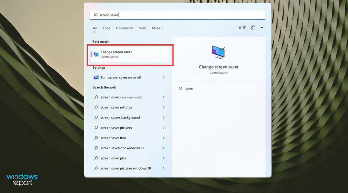
Task: Expand arrow for screen saver pictures windows 10
Action: pyautogui.click(x=164, y=168)
